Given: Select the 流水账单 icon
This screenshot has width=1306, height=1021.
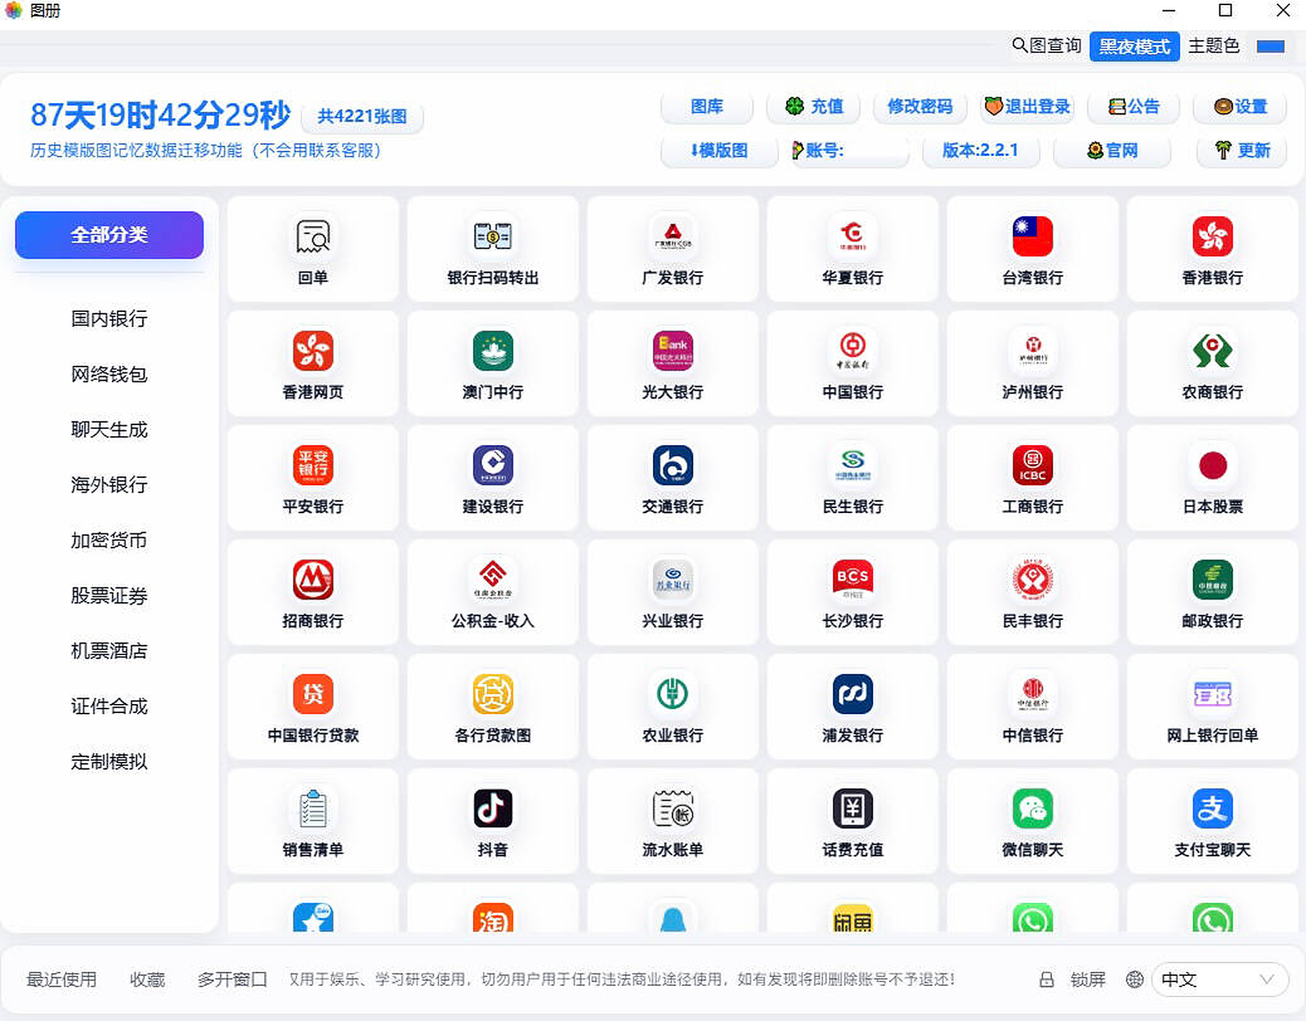Looking at the screenshot, I should click(673, 808).
